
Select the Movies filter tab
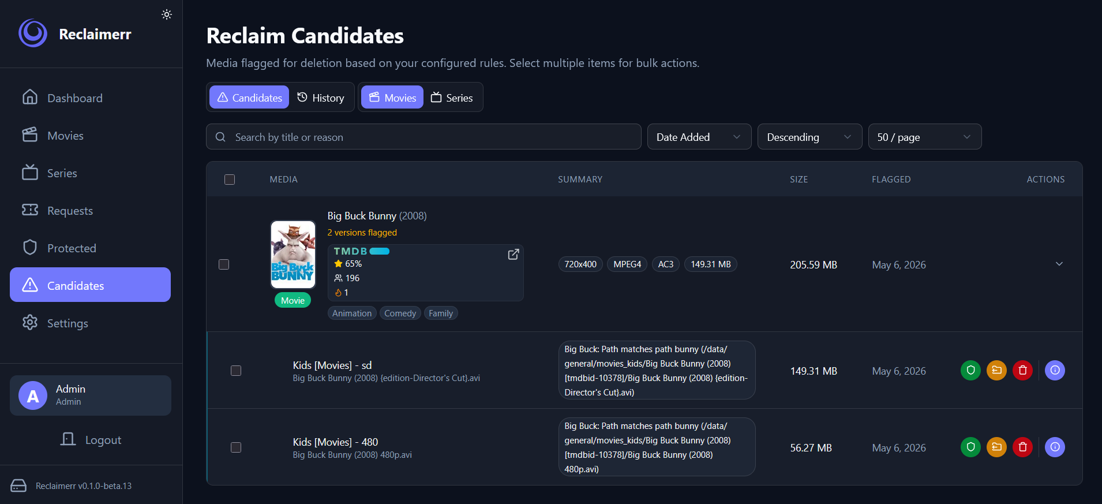[x=392, y=98]
